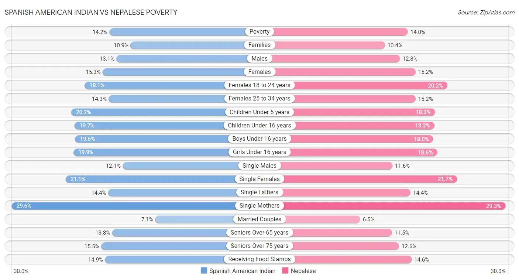Click the pink Families 10.4% bar
The height and width of the screenshot is (280, 519).
[x=329, y=45]
